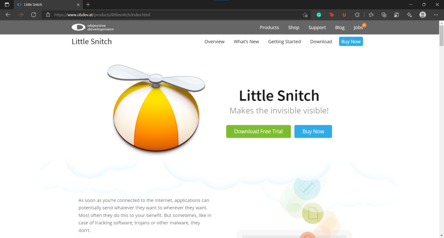Image resolution: width=444 pixels, height=238 pixels.
Task: Reload the Little Snitch page
Action: (33, 15)
